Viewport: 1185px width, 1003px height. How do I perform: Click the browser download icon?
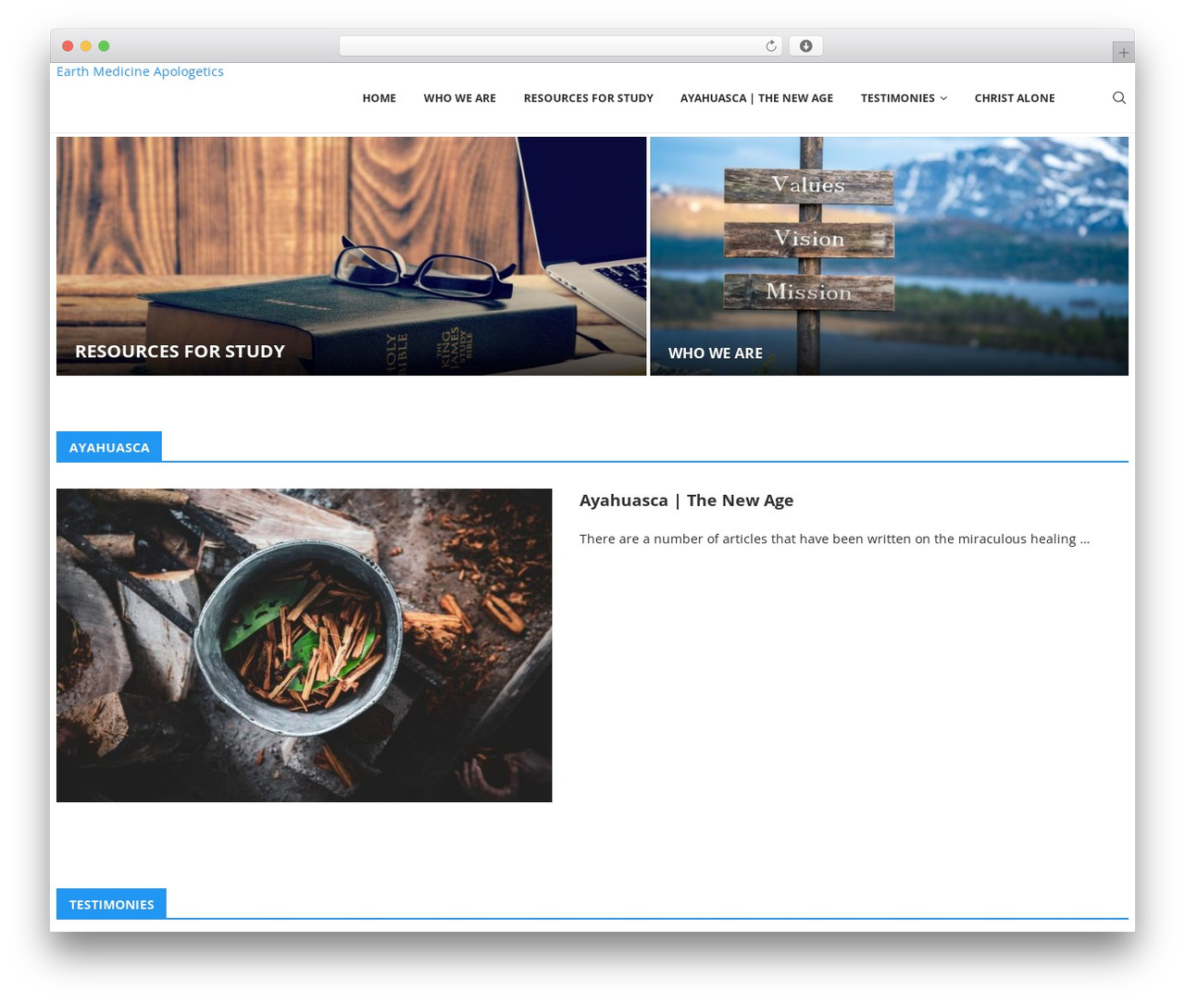(805, 46)
